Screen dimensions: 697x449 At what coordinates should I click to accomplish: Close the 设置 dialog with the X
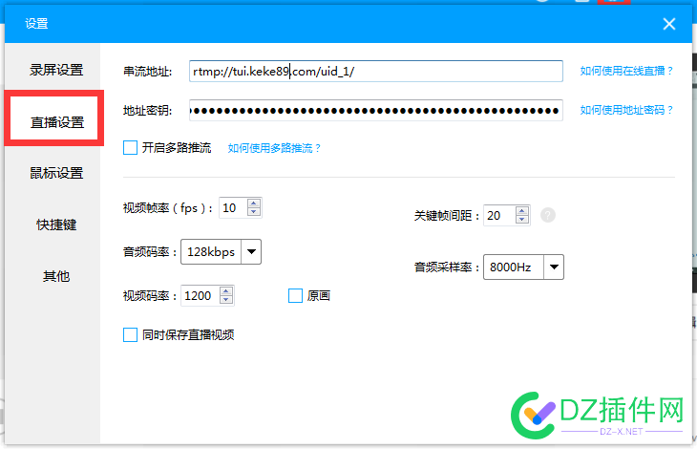(x=668, y=24)
